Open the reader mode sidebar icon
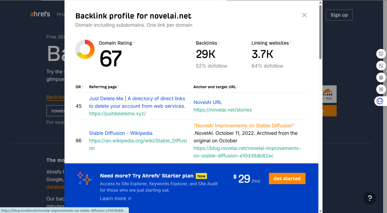 [x=381, y=54]
